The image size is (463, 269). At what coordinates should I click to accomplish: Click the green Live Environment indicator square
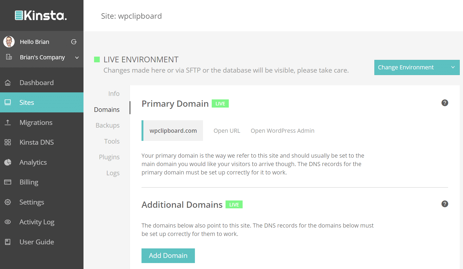pyautogui.click(x=97, y=59)
